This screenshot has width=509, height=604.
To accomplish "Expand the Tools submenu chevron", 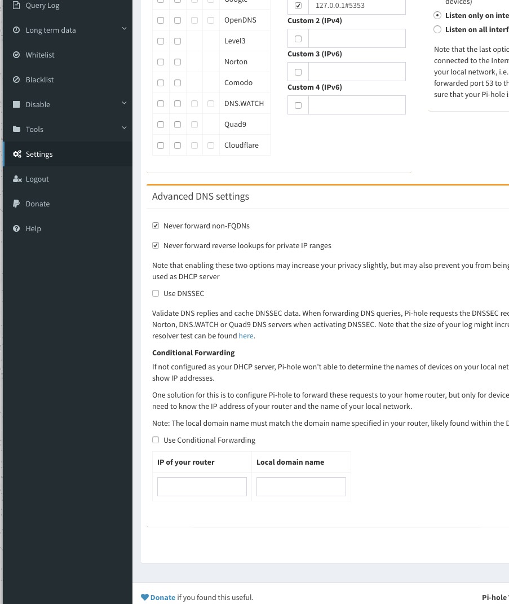I will (x=124, y=127).
